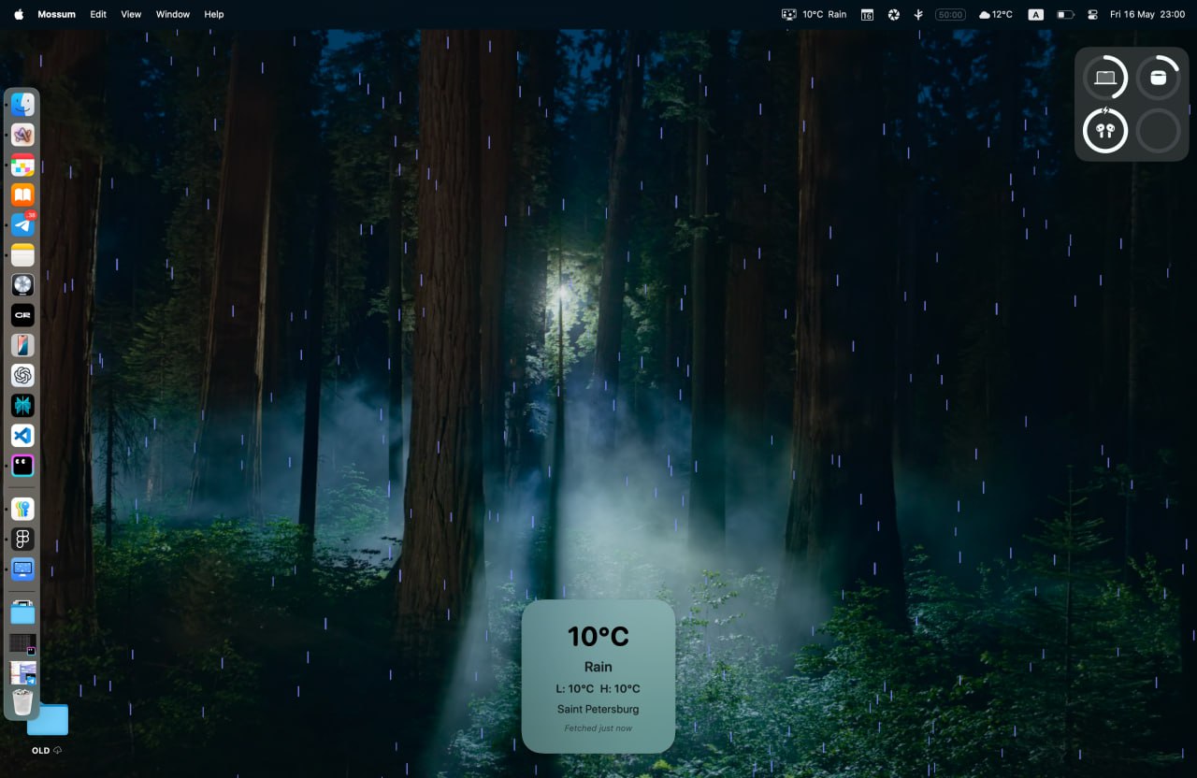Open the Trash in the Dock

(22, 702)
